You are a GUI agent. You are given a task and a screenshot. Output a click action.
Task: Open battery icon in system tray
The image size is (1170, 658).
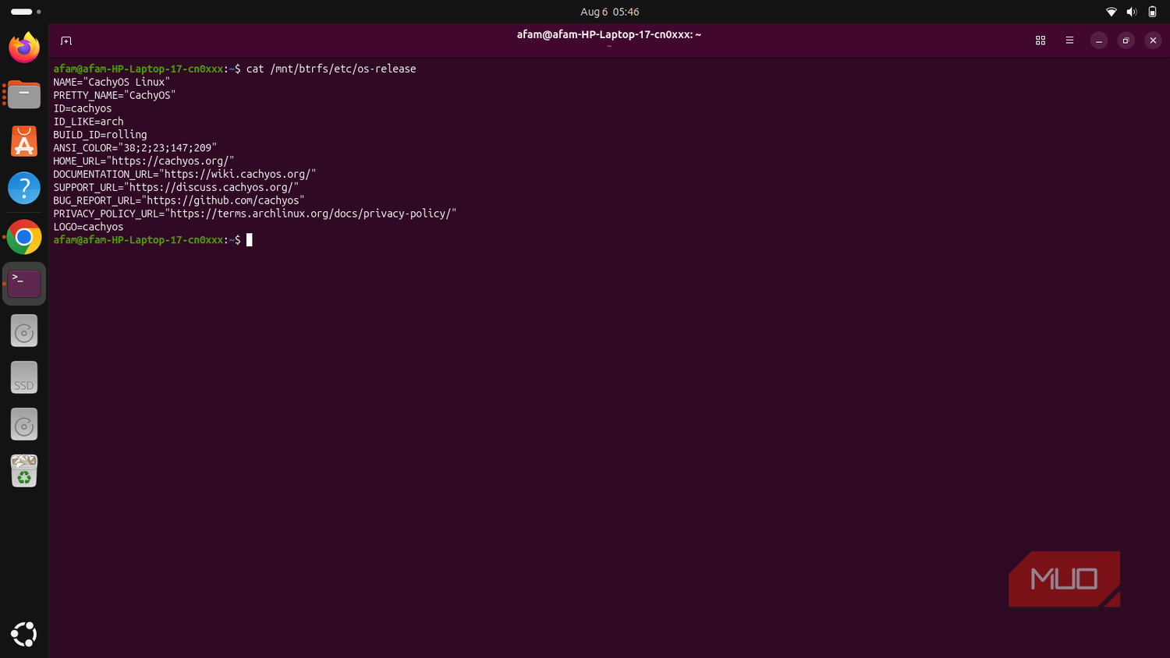pyautogui.click(x=1152, y=12)
